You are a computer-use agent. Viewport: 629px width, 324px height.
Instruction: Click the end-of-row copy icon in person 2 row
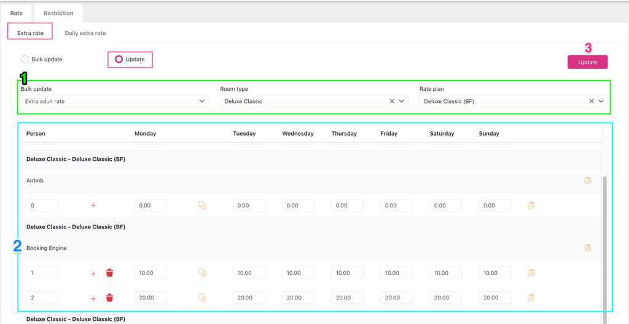tap(531, 298)
